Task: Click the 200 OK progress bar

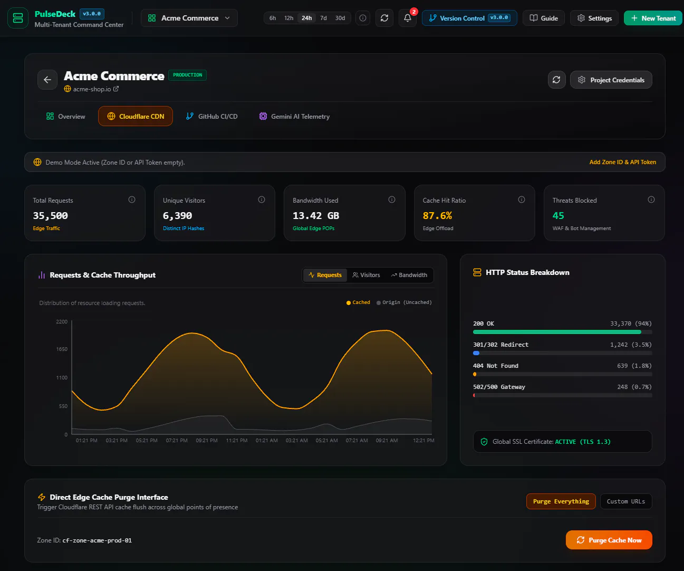Action: [x=563, y=332]
